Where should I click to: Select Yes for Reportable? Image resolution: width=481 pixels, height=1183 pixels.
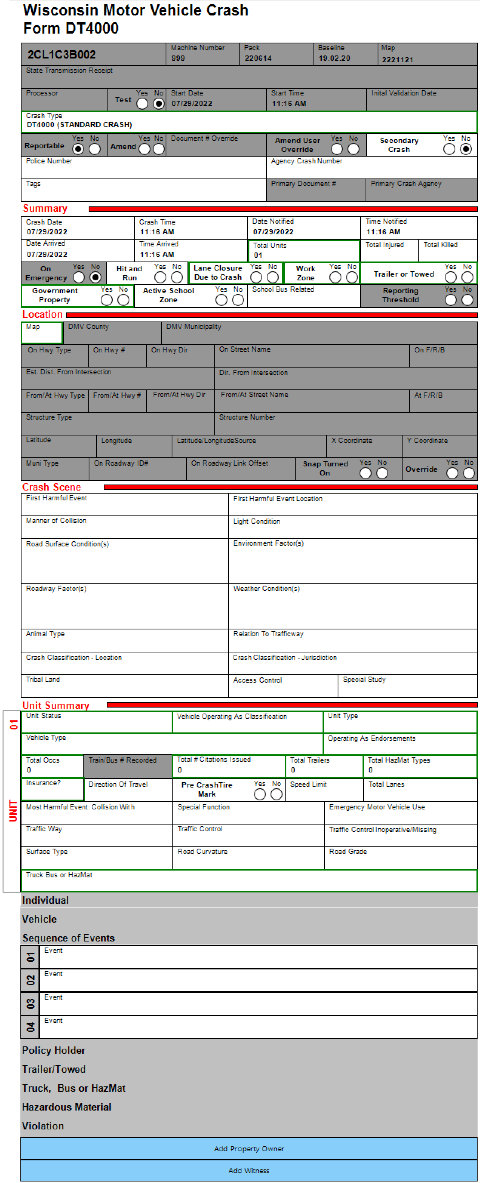pos(78,149)
